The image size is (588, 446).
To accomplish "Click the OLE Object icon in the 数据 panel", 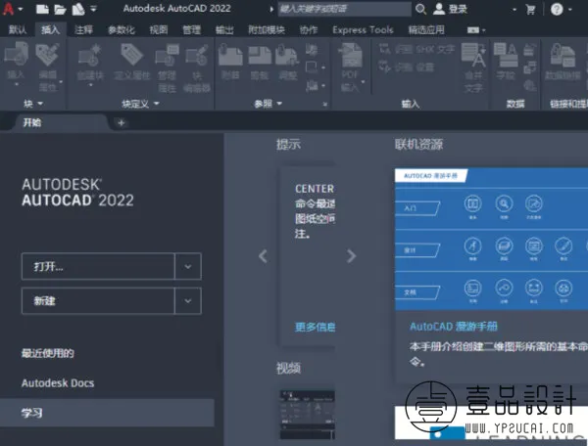I will (529, 67).
